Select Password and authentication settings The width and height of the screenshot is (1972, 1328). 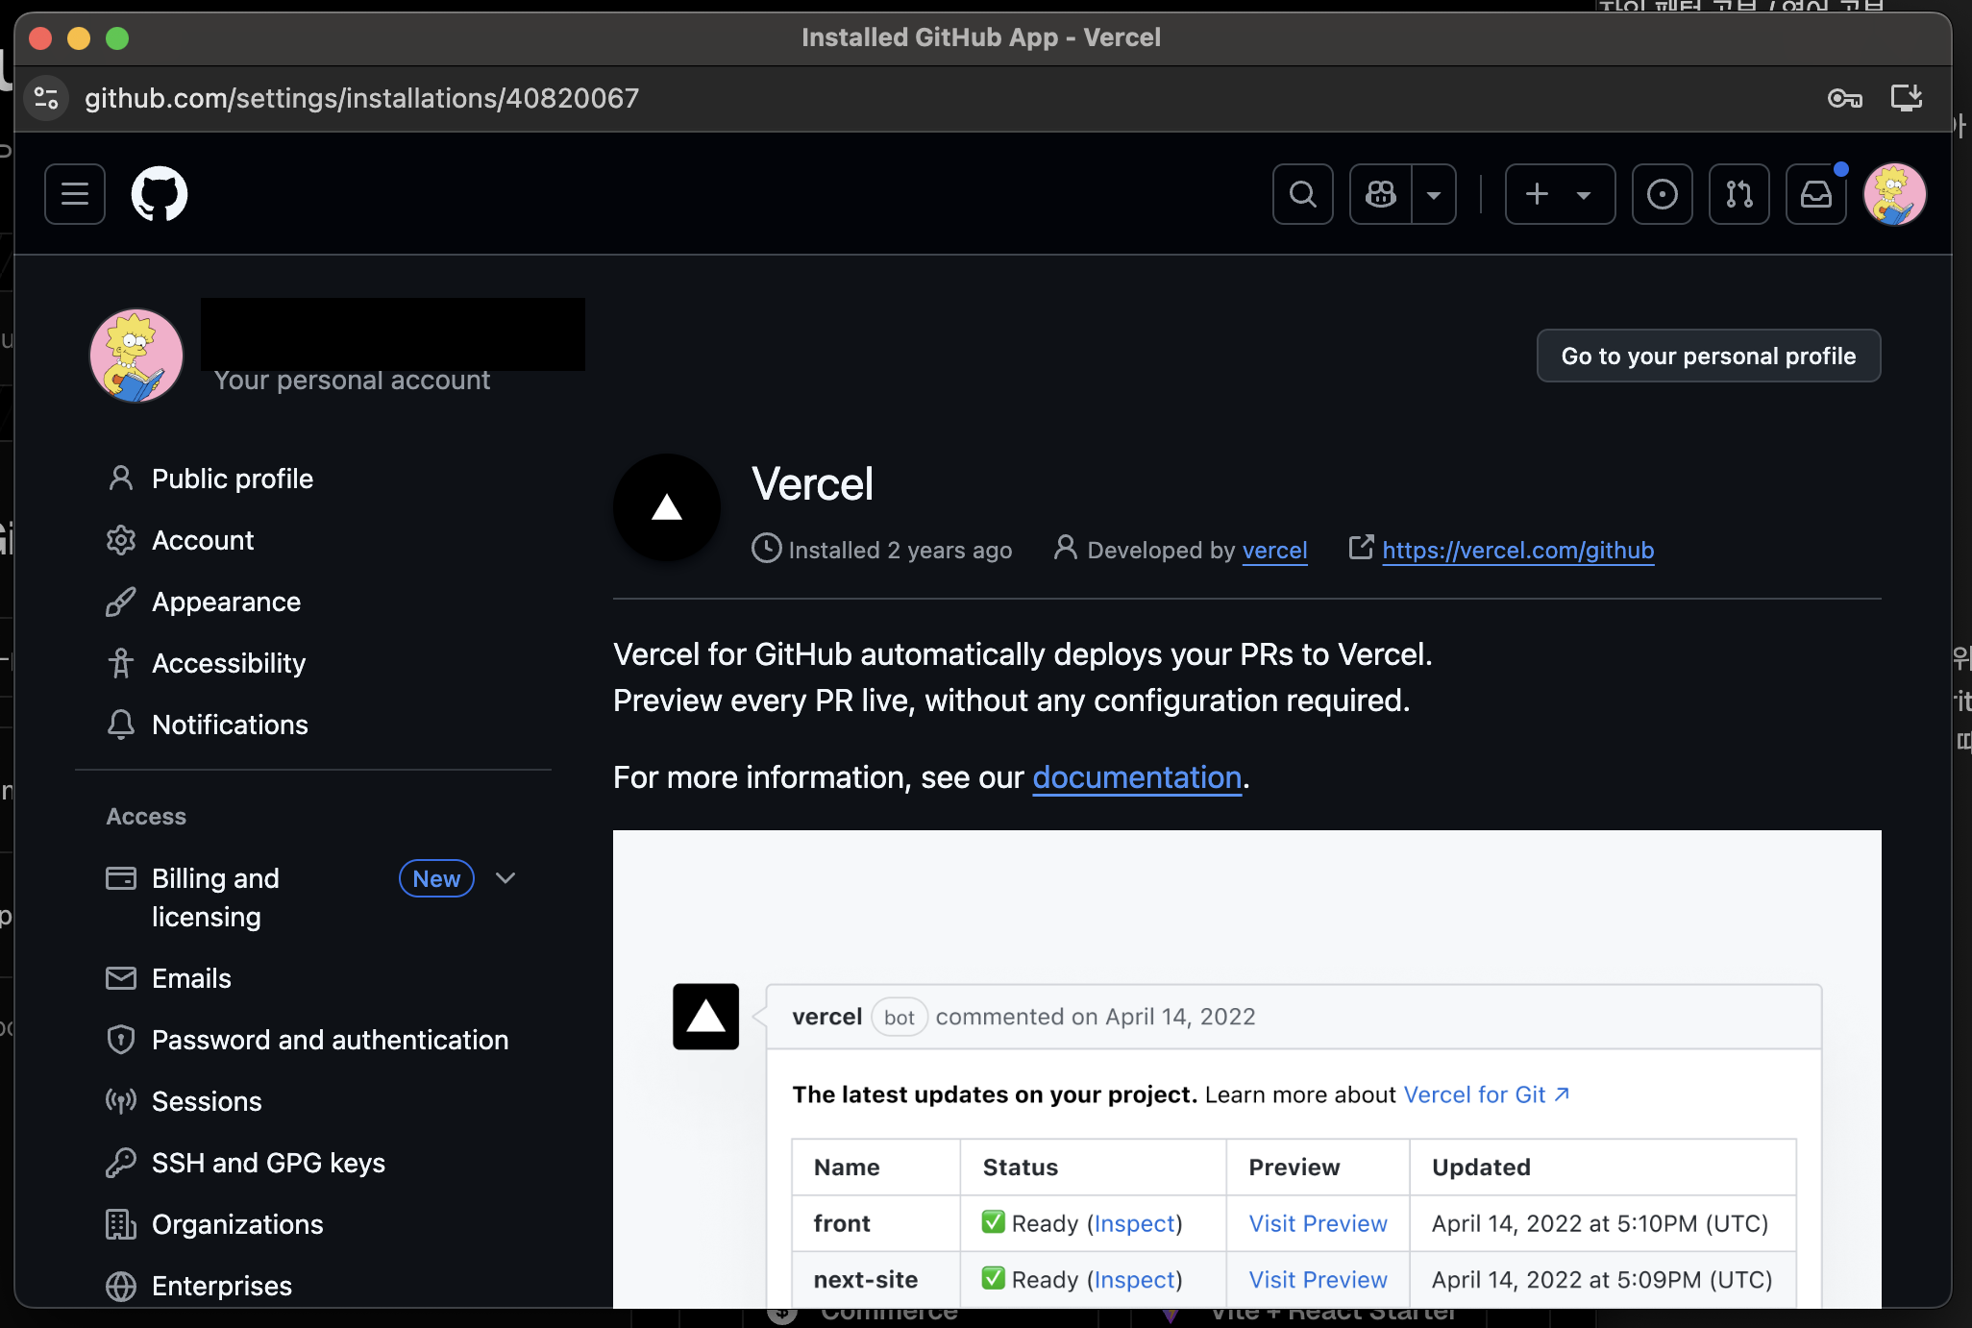point(330,1040)
